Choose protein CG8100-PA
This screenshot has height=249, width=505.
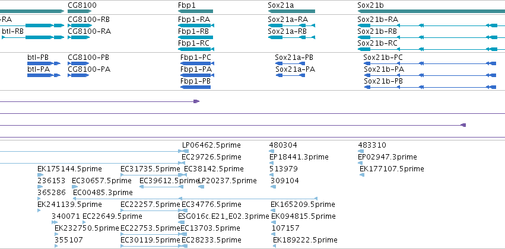click(89, 69)
